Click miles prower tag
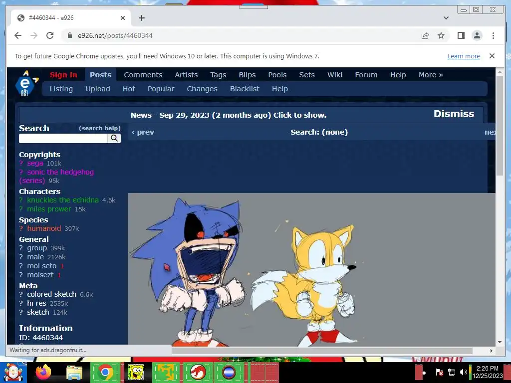Screen dimensions: 511x383 point(49,209)
